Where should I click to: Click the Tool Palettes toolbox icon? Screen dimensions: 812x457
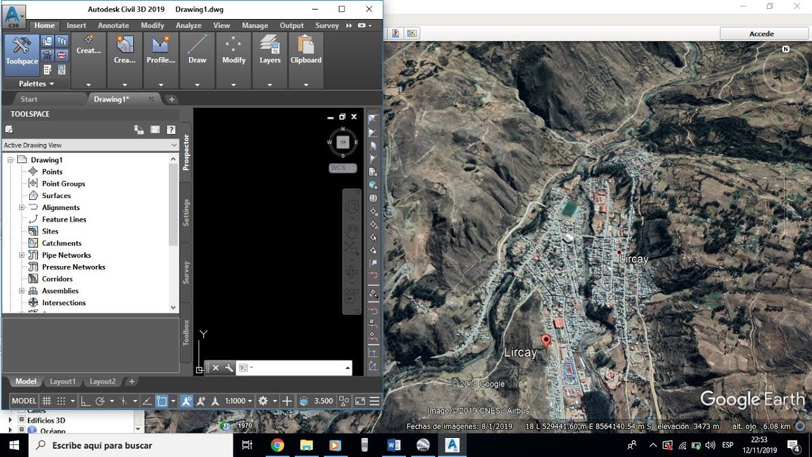click(x=62, y=55)
